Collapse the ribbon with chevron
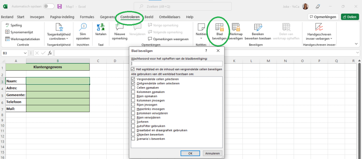The width and height of the screenshot is (362, 159). tap(356, 44)
